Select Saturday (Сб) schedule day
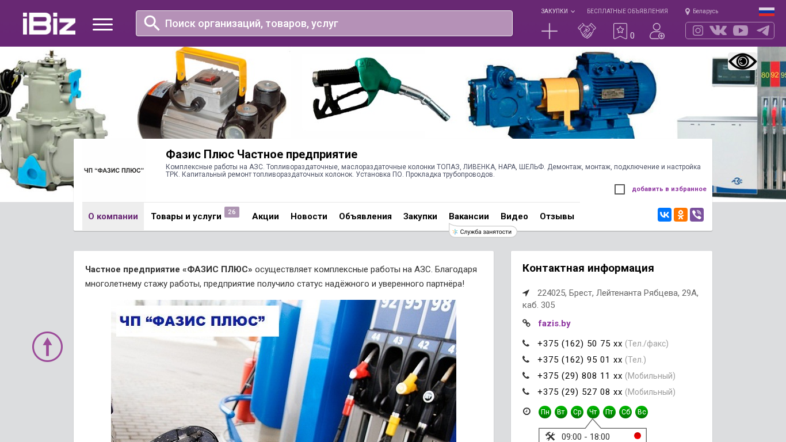 (x=625, y=412)
